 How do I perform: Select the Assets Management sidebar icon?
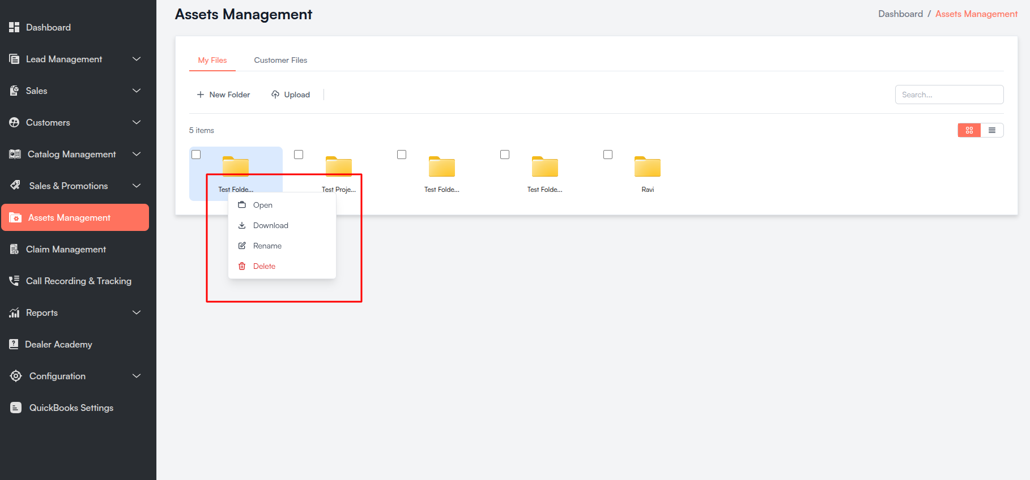15,218
